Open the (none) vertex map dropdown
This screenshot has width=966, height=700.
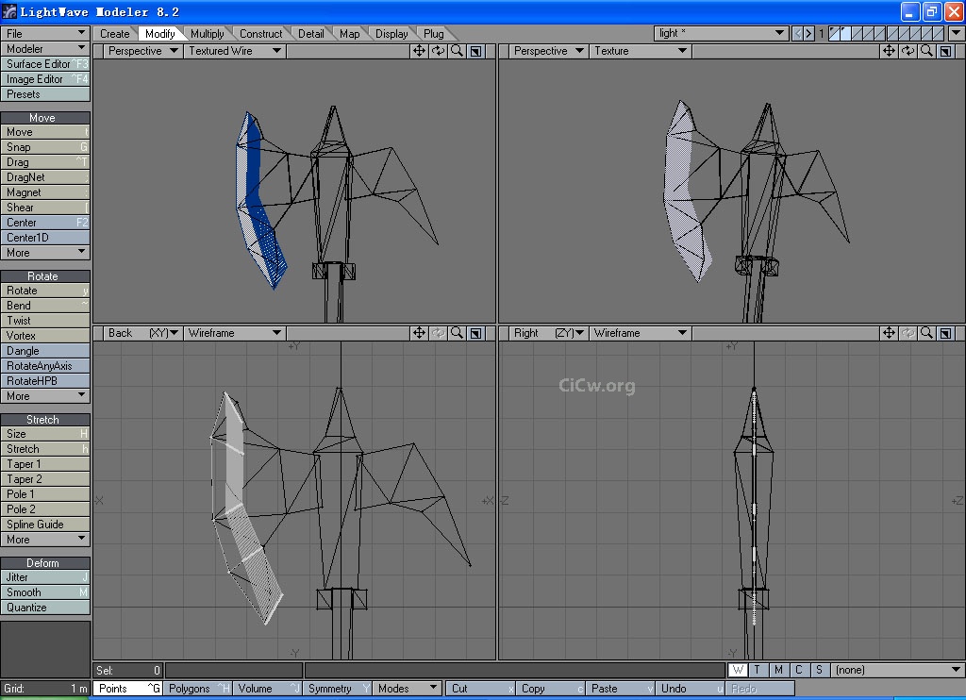pyautogui.click(x=898, y=670)
